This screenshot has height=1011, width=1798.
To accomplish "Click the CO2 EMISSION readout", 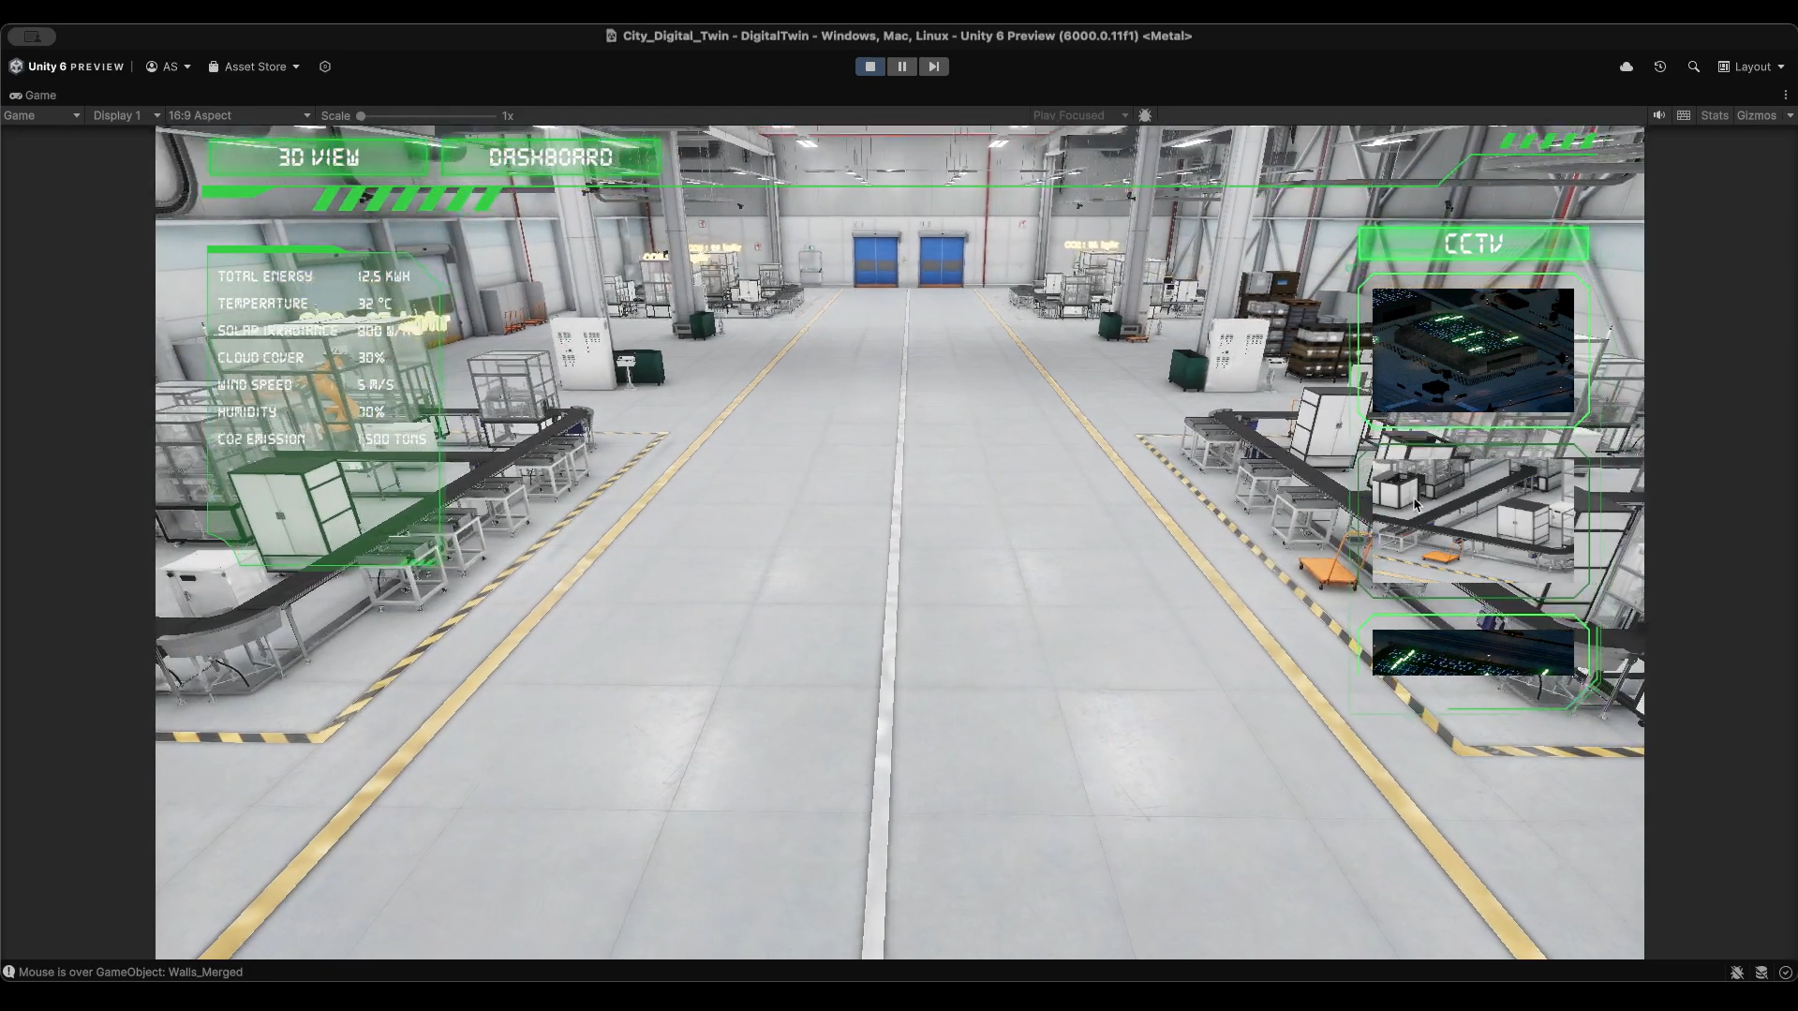I will click(322, 439).
